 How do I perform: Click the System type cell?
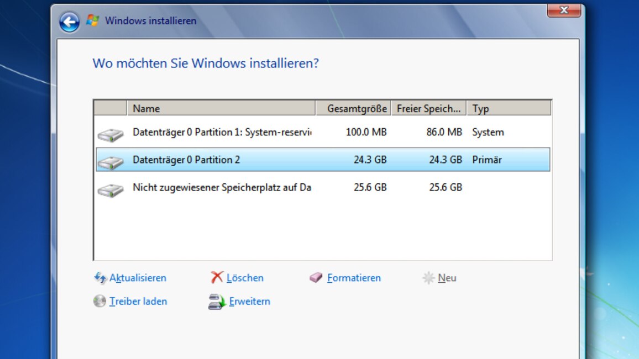(488, 133)
